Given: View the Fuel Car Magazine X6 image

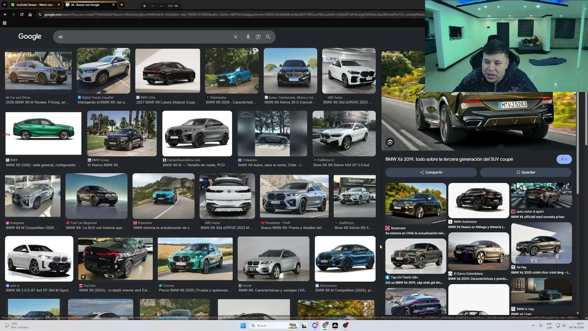Looking at the screenshot, I should (96, 196).
